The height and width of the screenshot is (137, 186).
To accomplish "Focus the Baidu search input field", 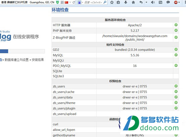I will (93, 2).
